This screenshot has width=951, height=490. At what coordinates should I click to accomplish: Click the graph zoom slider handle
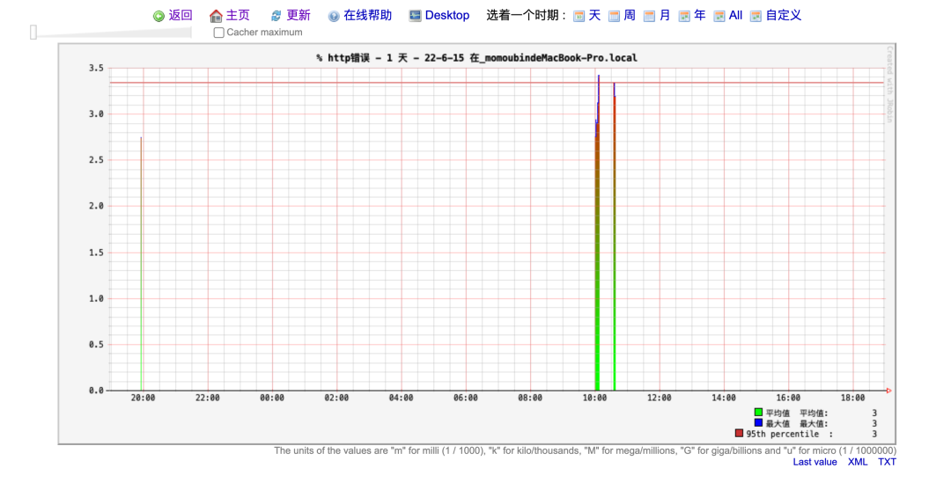33,32
